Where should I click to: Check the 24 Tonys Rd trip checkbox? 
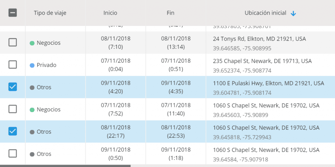tap(13, 42)
